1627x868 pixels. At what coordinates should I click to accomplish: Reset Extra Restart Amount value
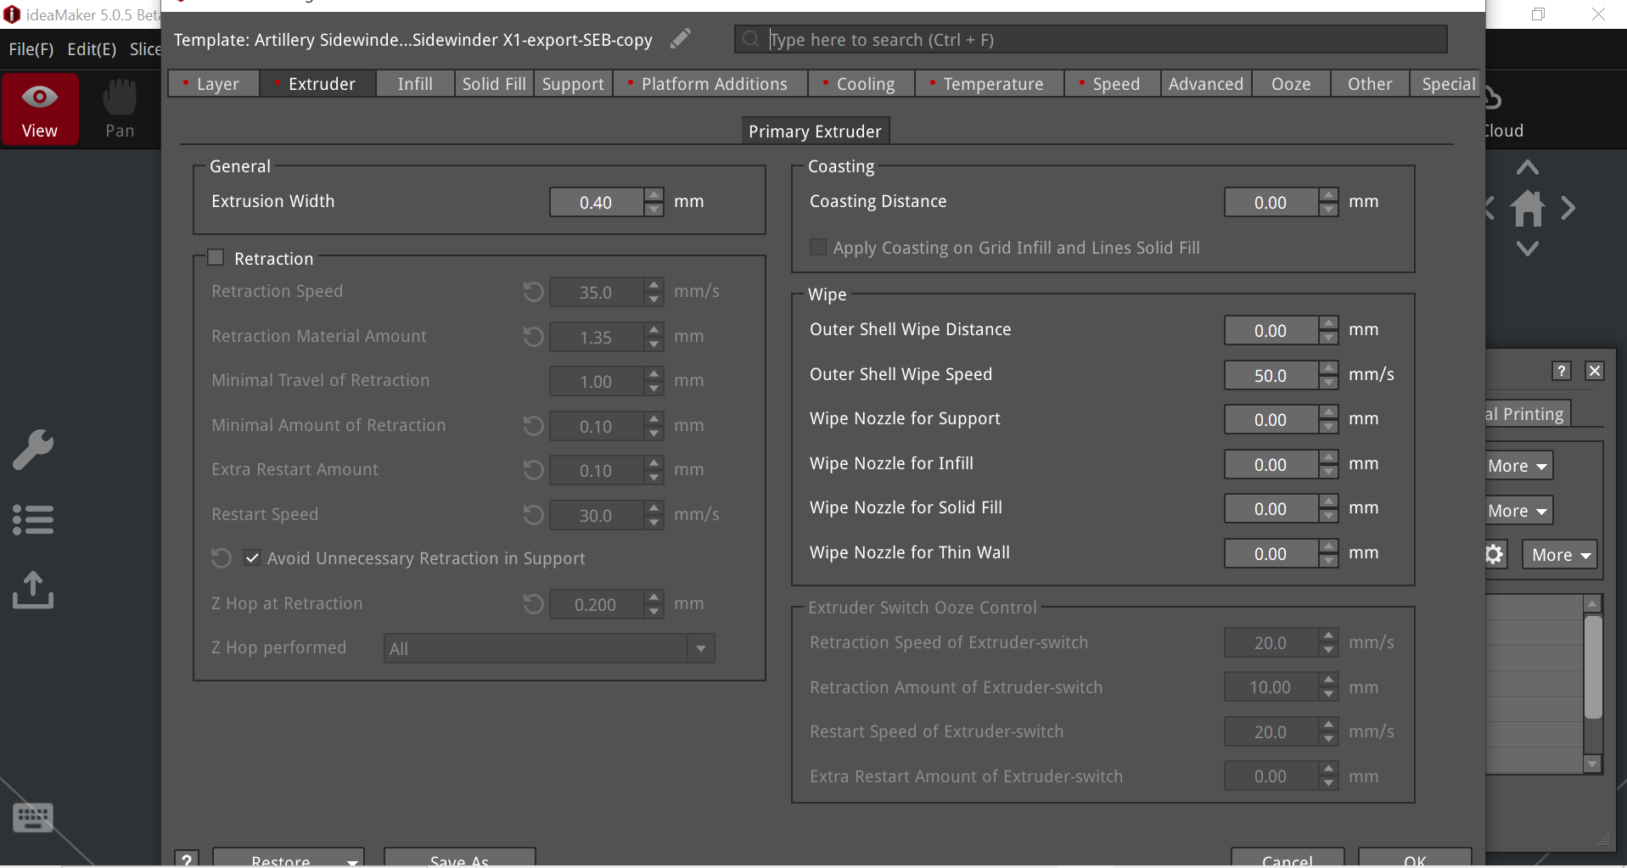pyautogui.click(x=533, y=470)
